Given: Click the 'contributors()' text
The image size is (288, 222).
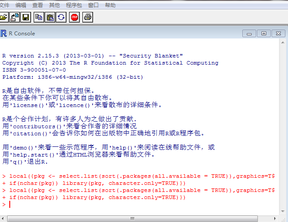Looking at the screenshot, I should [x=37, y=126].
